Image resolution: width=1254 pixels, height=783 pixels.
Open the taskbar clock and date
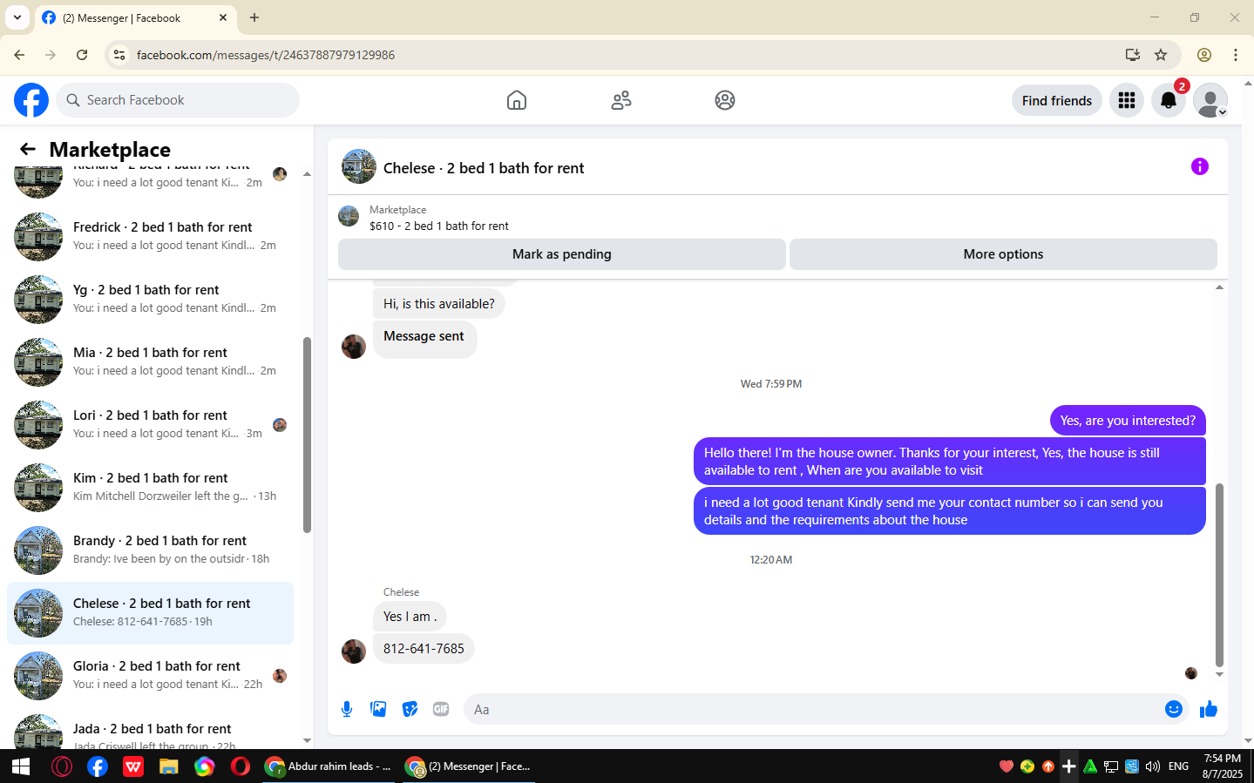click(x=1222, y=766)
